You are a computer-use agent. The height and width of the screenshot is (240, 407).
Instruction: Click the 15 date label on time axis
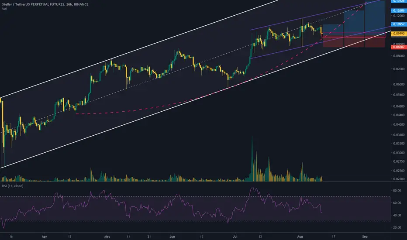click(x=201, y=237)
